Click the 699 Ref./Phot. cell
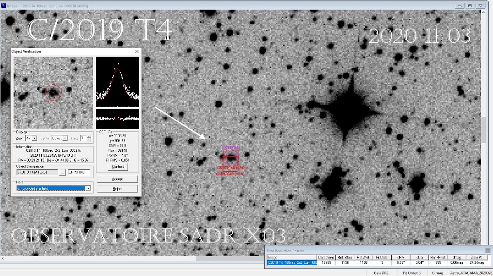 tap(438, 262)
